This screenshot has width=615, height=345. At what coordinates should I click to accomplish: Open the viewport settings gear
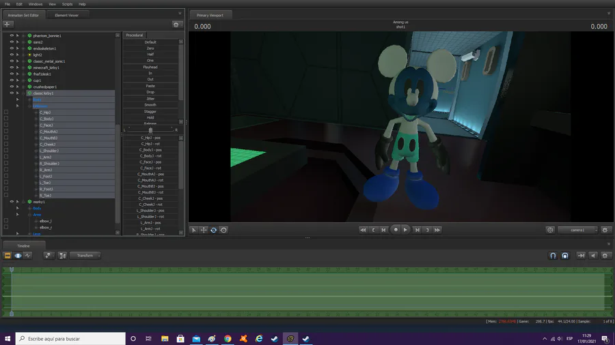click(x=605, y=230)
